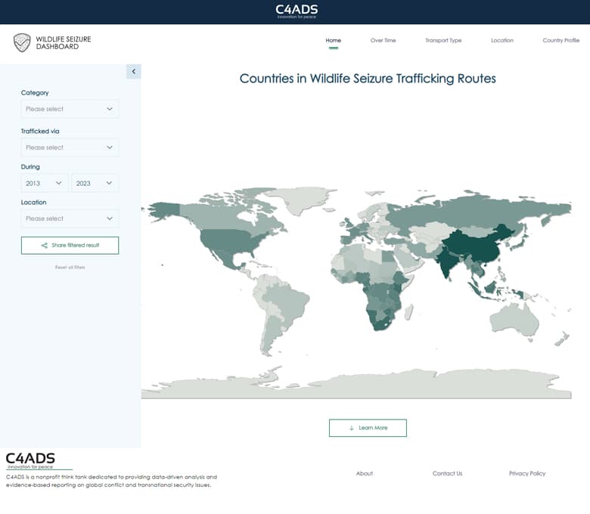Open the Location tab in navigation

(x=501, y=41)
